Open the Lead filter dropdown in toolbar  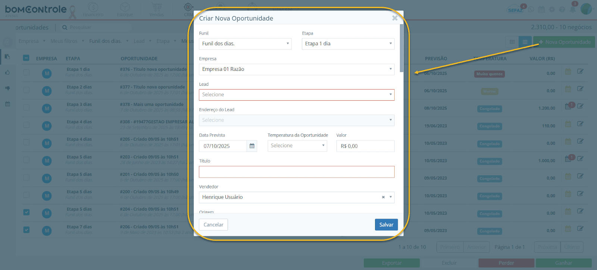tap(143, 41)
